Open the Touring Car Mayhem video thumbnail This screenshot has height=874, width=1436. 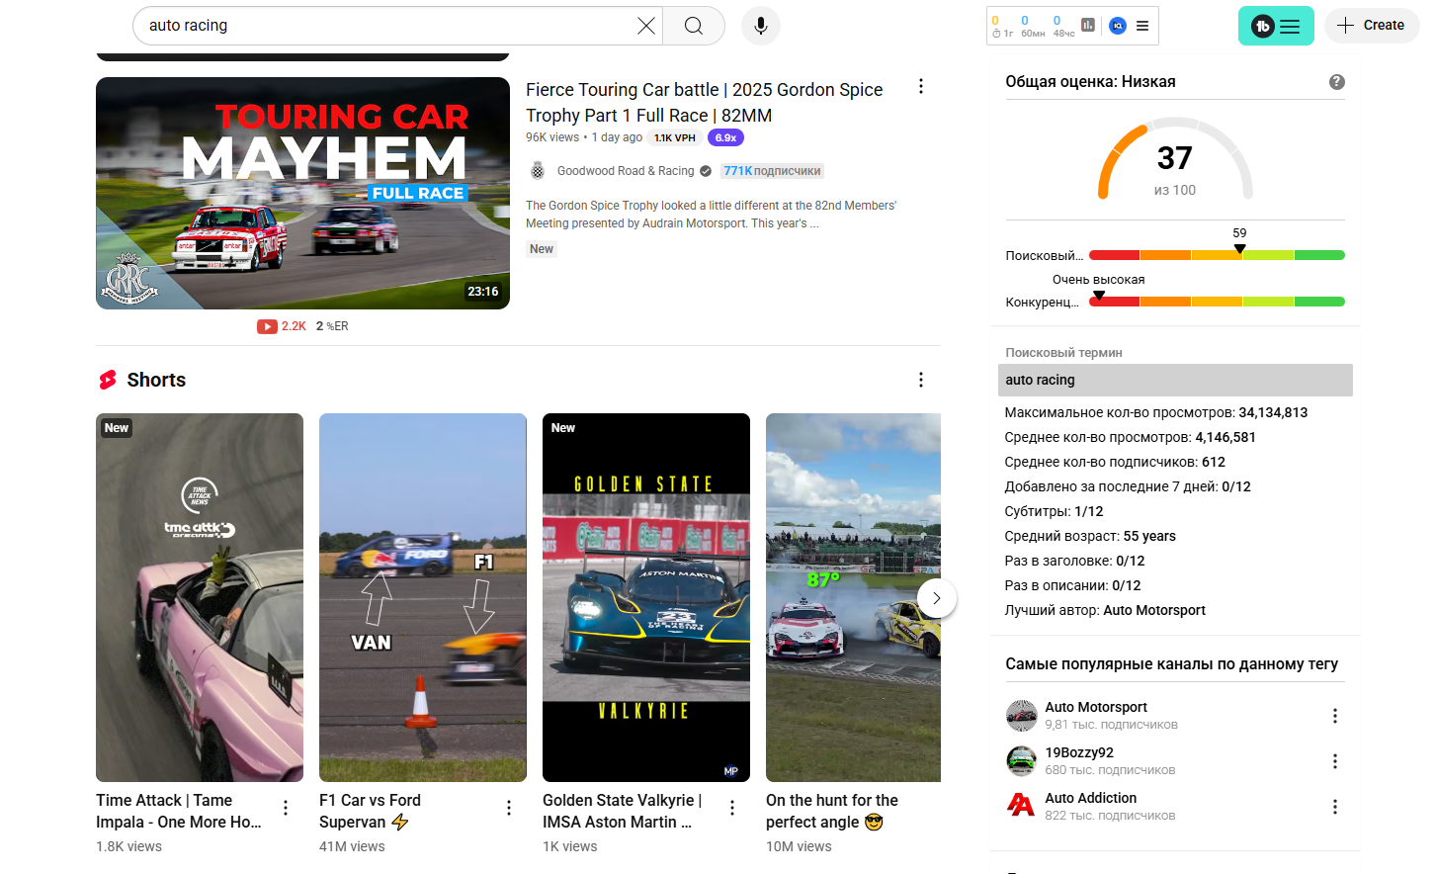tap(302, 193)
